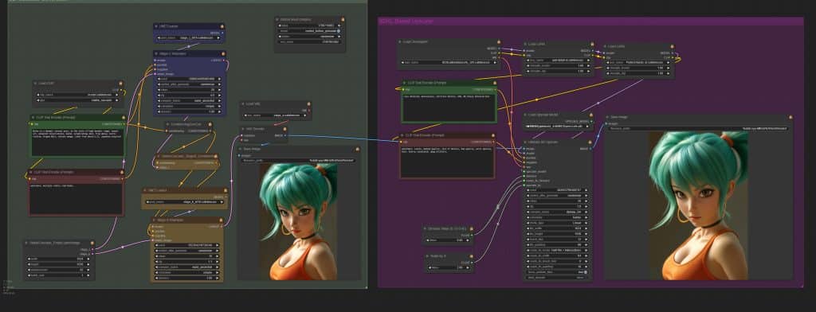Click the orange badge on left Save Image node

click(359, 148)
